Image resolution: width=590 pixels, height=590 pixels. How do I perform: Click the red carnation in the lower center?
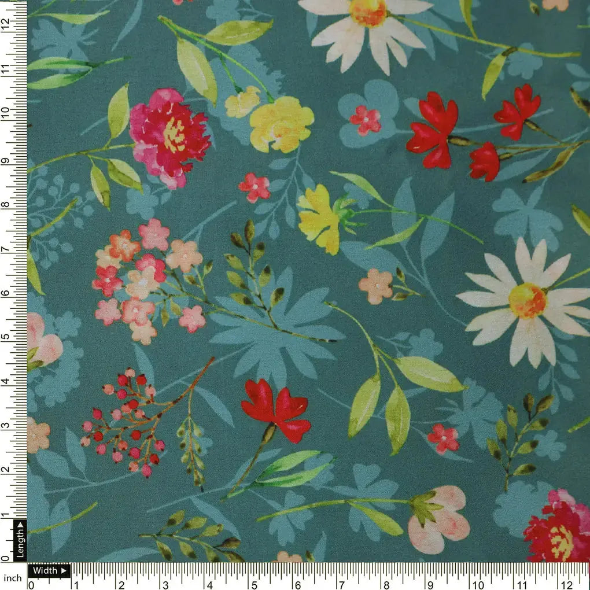click(276, 409)
